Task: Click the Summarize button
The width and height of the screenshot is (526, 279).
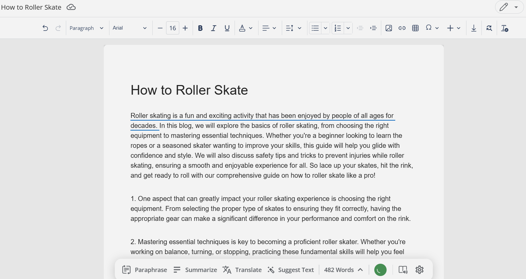Action: click(195, 270)
